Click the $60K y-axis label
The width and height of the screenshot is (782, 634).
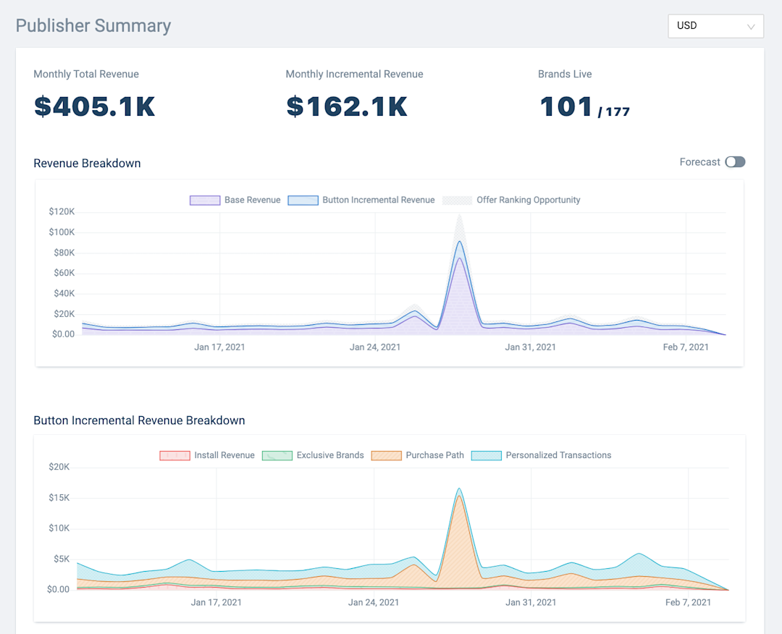coord(64,273)
